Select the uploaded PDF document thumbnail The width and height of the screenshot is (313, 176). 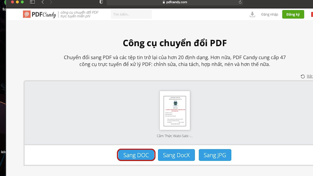174,111
